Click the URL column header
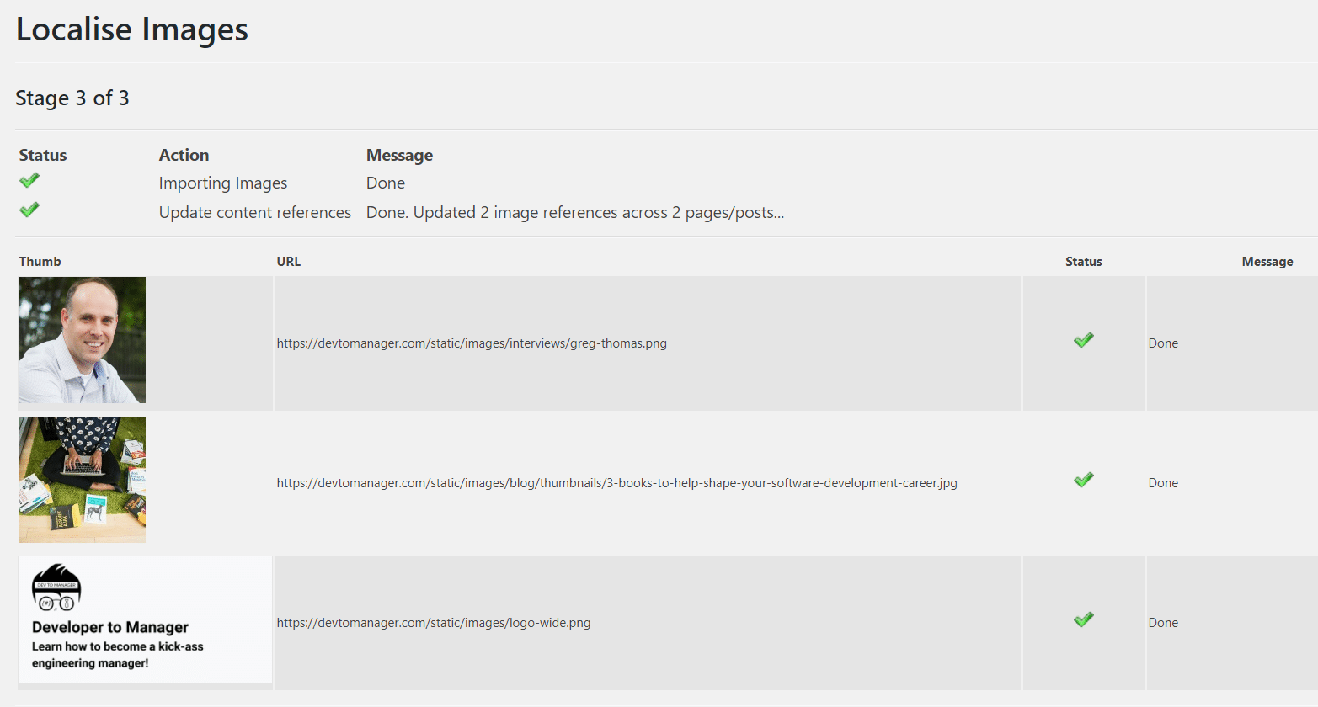1318x707 pixels. pos(288,262)
